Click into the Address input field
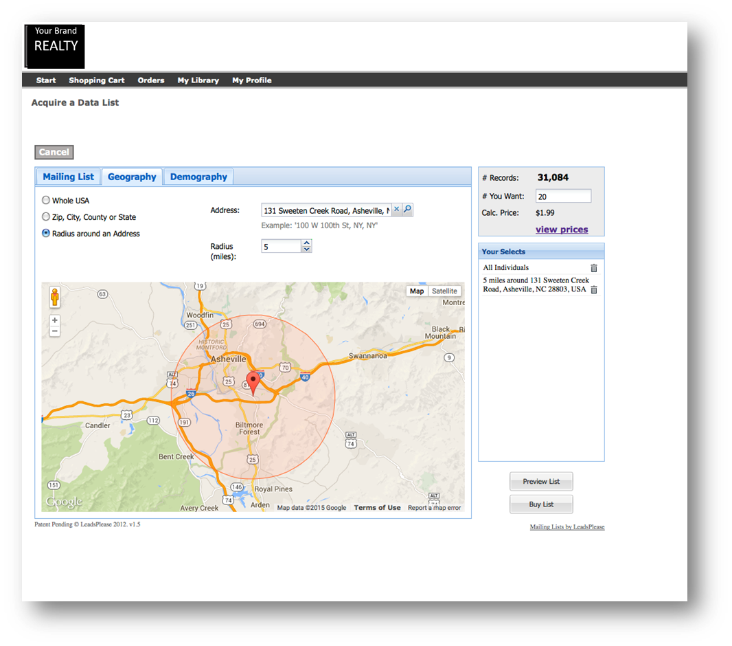 coord(326,210)
